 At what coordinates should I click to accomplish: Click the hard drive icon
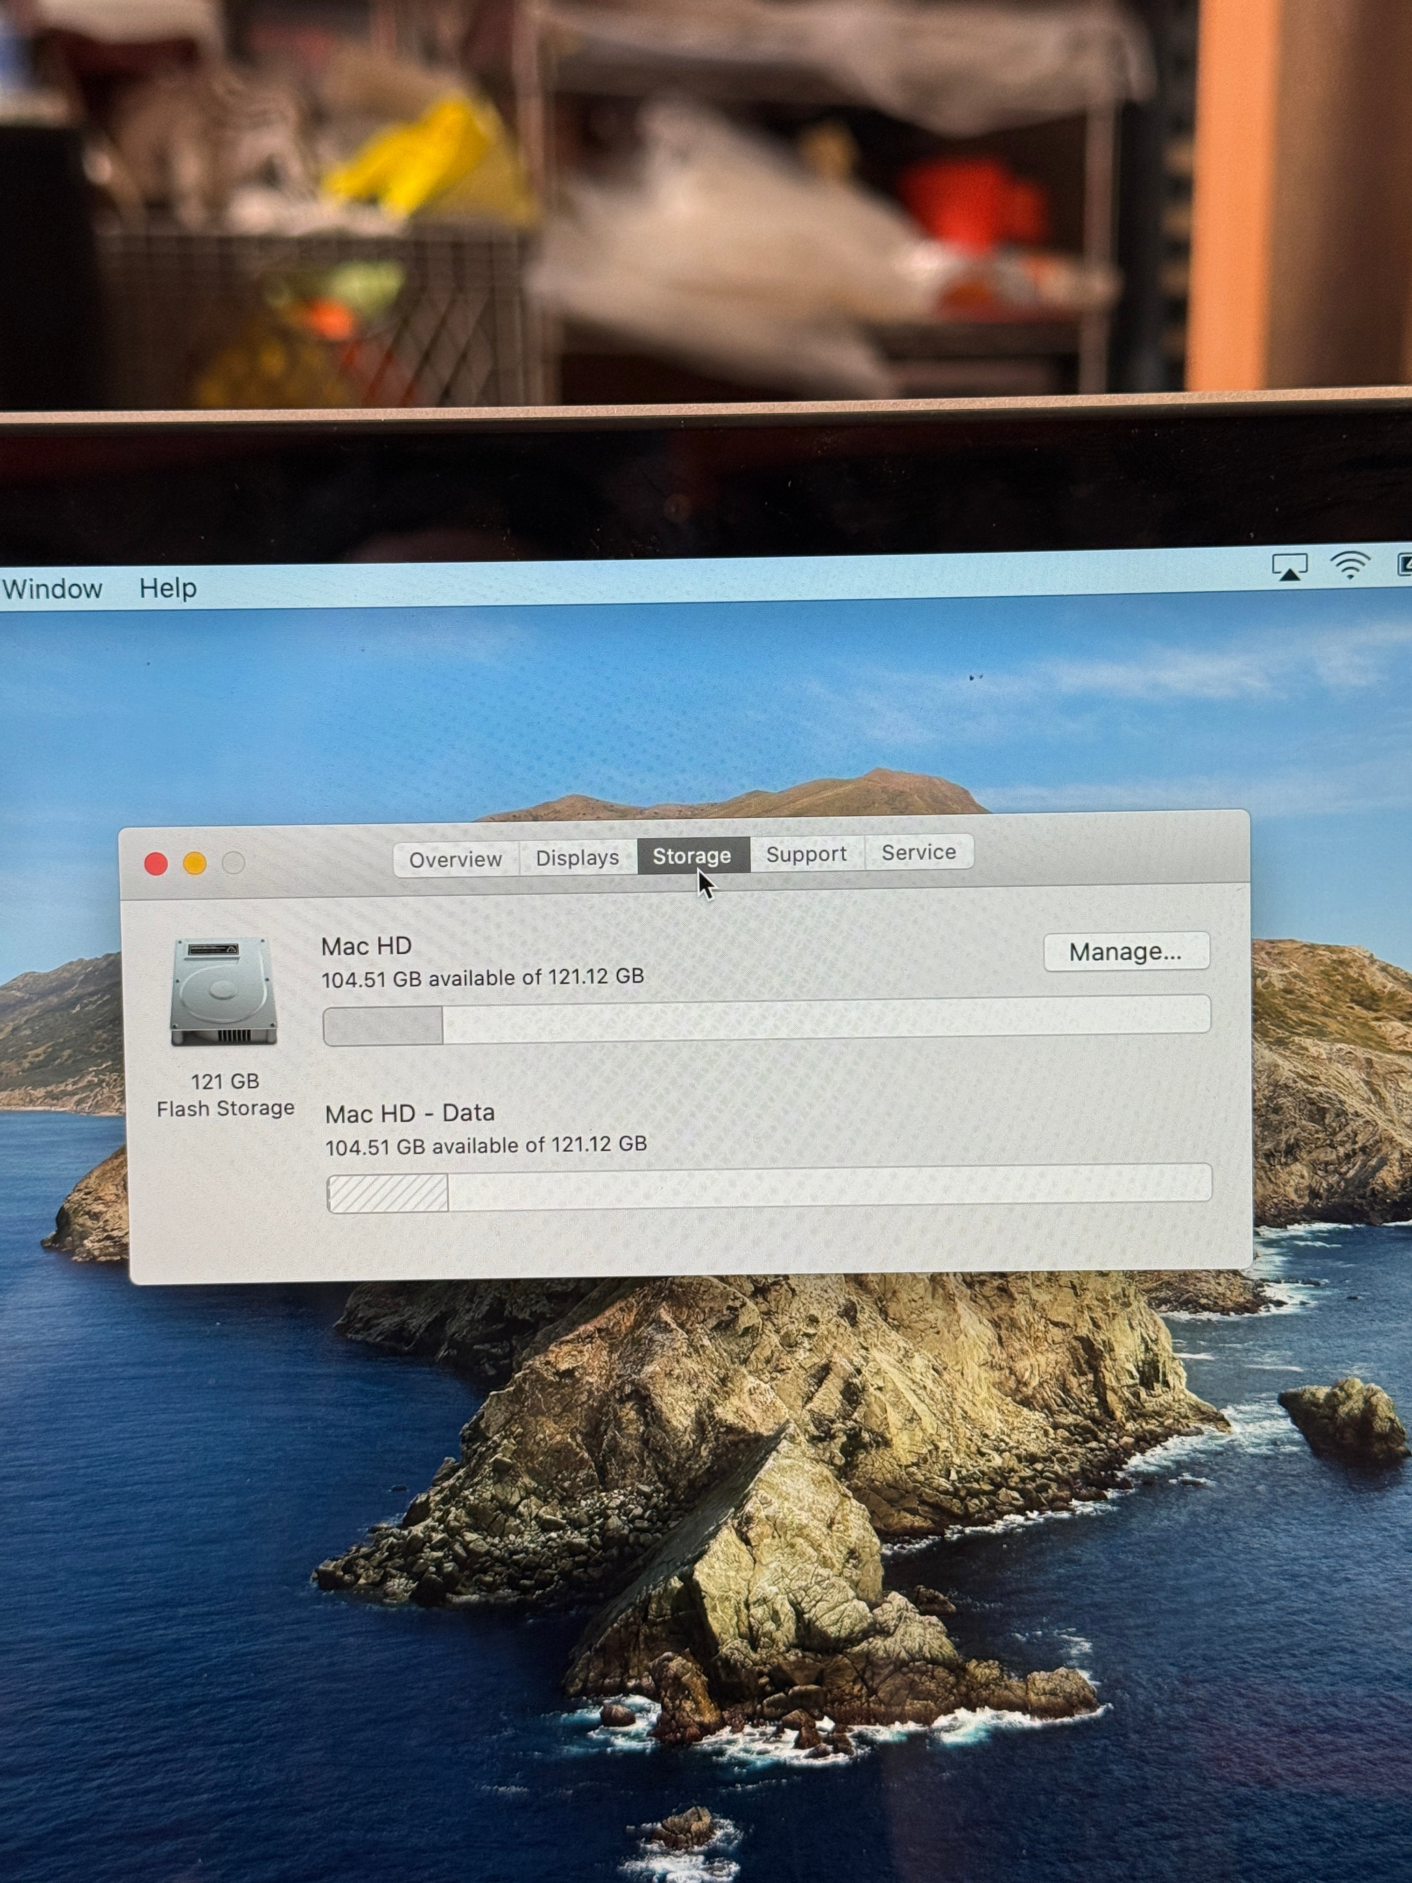(224, 992)
